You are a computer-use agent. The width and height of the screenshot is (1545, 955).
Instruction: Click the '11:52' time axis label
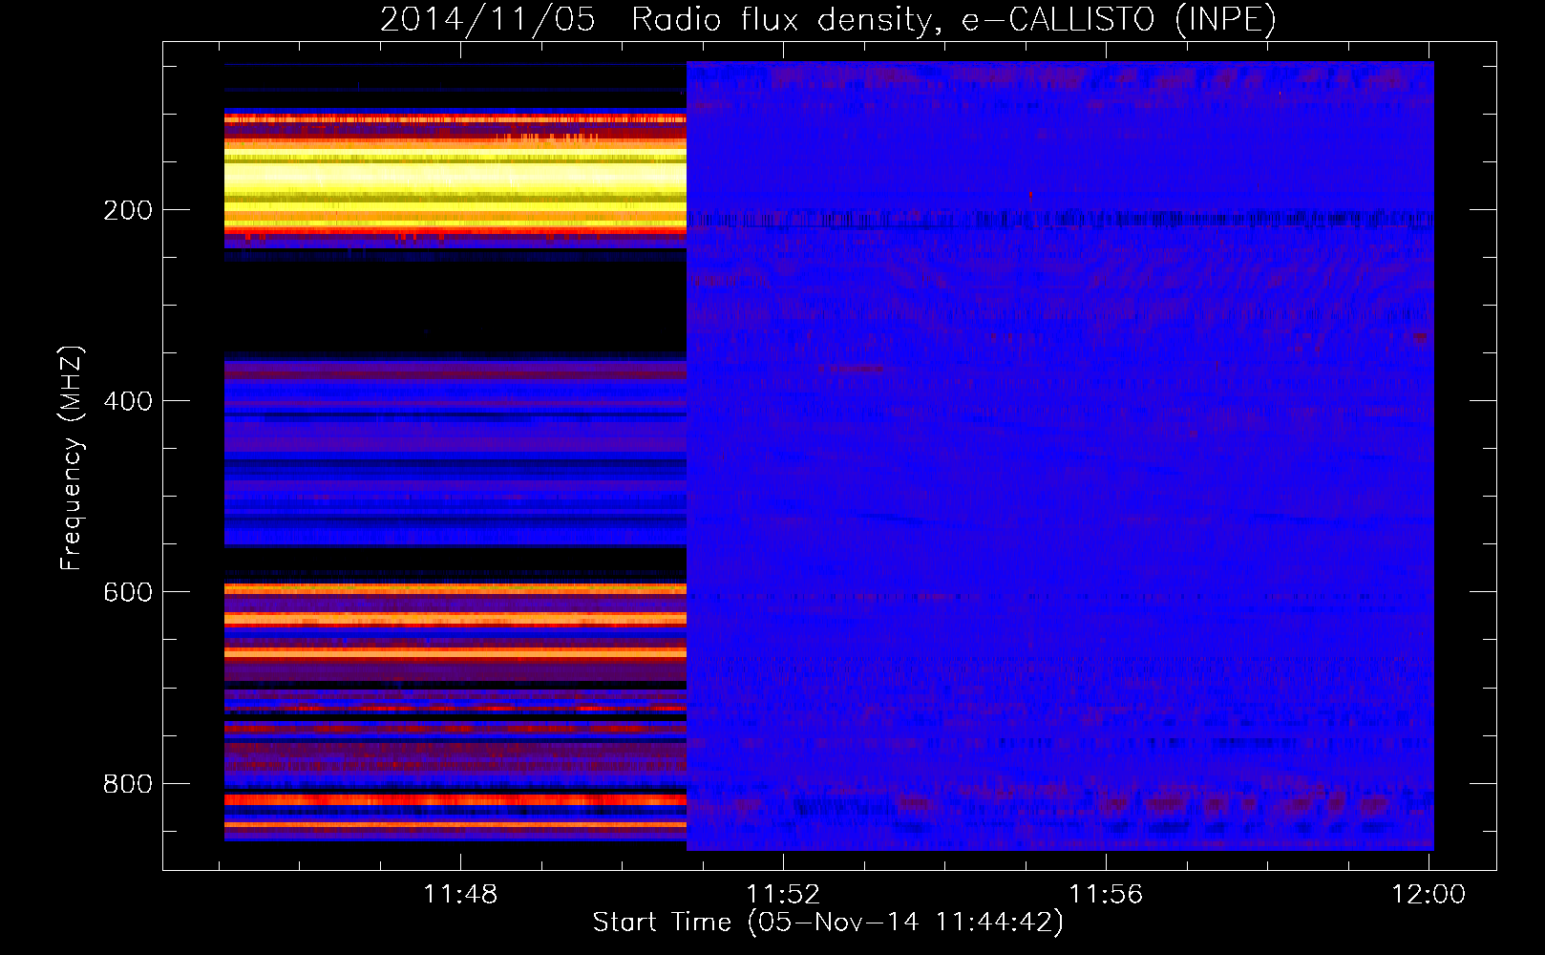(783, 894)
